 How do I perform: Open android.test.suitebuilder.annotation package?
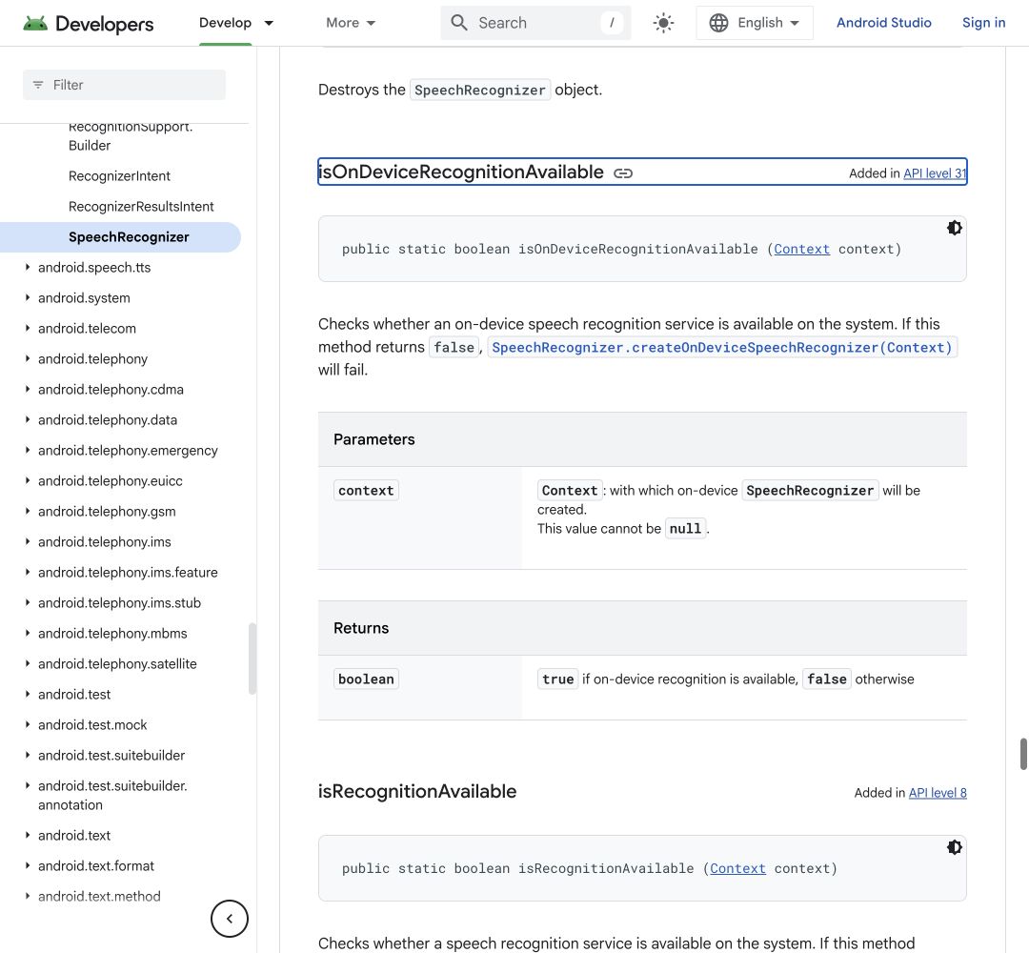click(x=112, y=796)
